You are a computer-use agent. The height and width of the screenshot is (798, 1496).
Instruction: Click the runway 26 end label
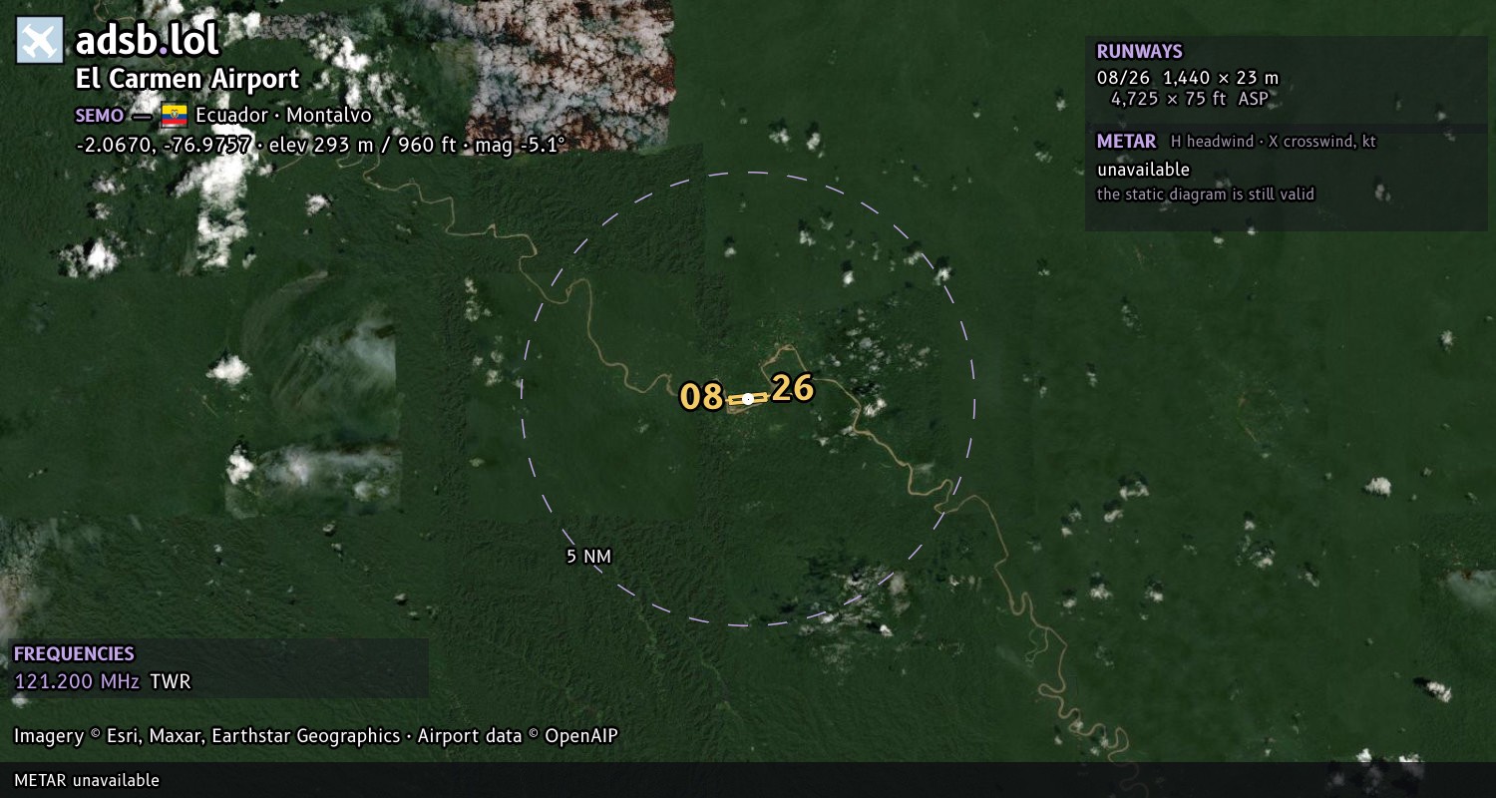pyautogui.click(x=793, y=388)
